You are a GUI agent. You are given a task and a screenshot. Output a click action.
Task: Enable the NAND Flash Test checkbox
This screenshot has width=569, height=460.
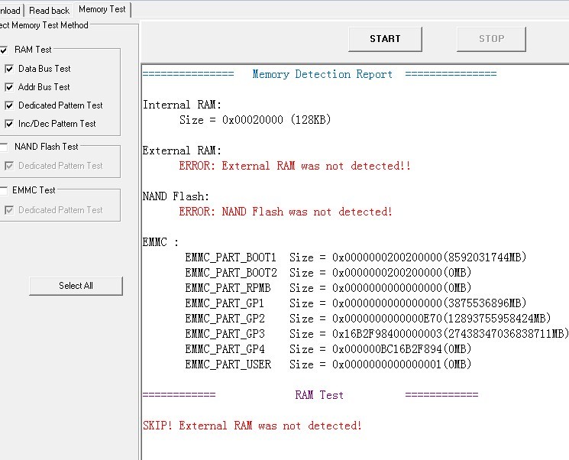3,147
